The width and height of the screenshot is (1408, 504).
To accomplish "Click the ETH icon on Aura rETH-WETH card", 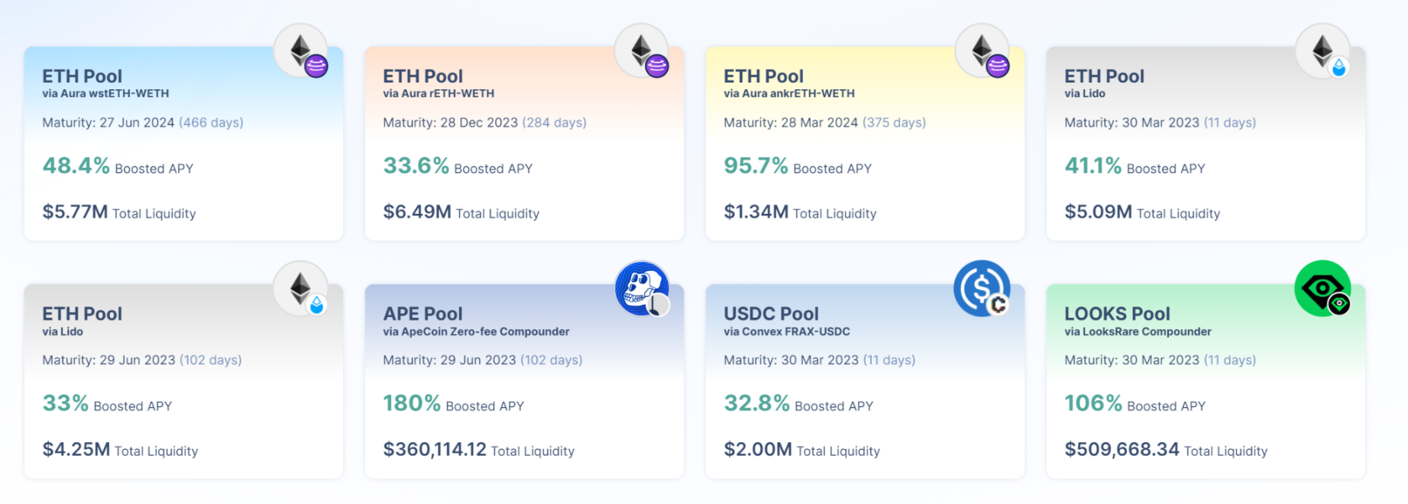I will coord(642,51).
